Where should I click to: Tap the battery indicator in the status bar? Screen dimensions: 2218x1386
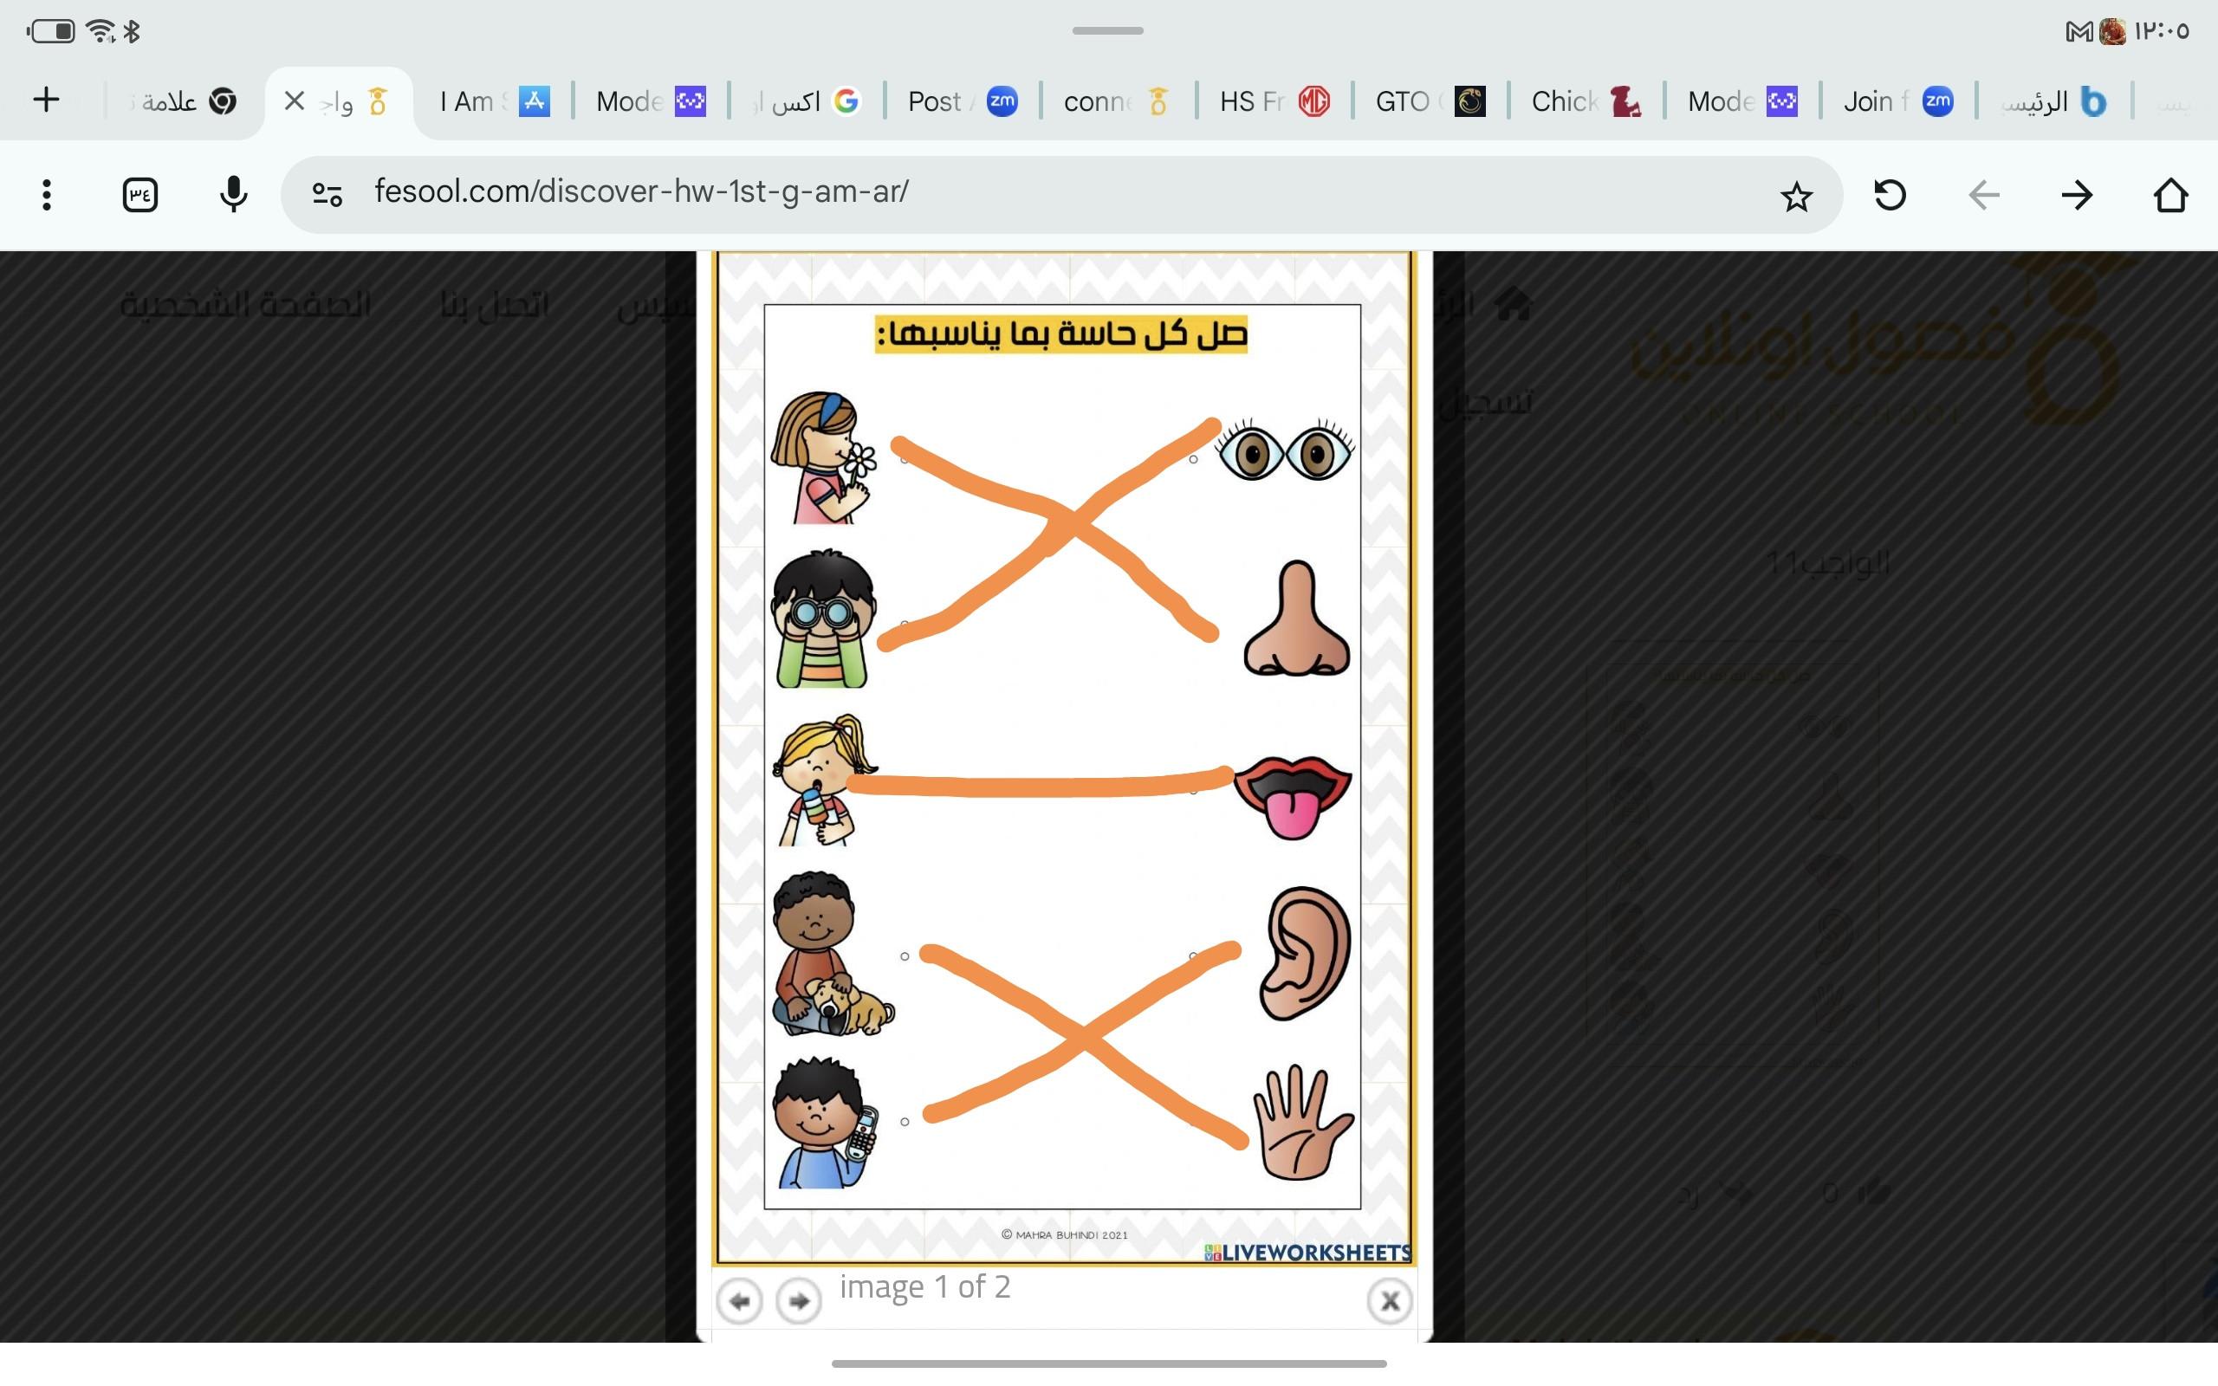pyautogui.click(x=51, y=31)
